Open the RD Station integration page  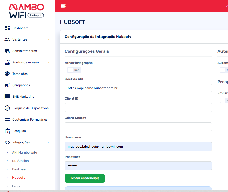(x=20, y=161)
